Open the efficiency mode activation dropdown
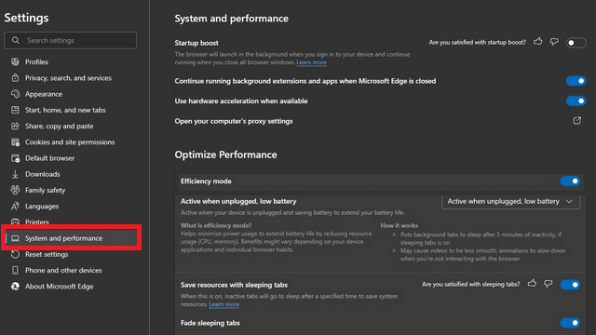Viewport: 596px width, 335px height. coord(510,201)
